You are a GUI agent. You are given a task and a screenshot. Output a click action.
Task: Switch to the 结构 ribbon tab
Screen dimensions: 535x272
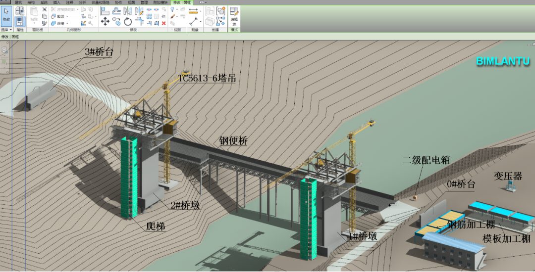[31, 2]
